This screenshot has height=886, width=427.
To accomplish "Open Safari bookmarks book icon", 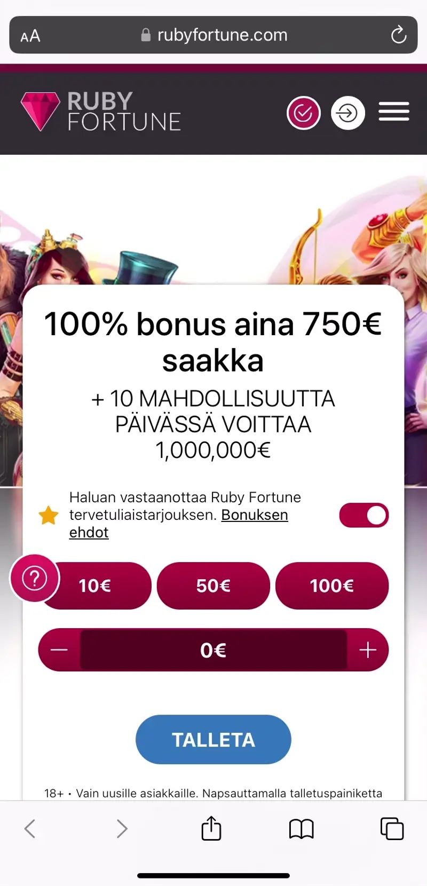I will point(302,829).
